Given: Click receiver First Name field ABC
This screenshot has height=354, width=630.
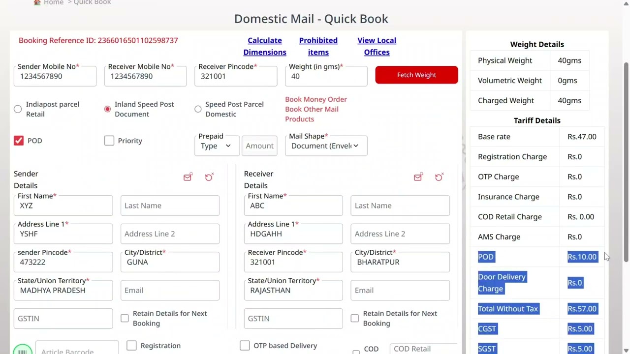Looking at the screenshot, I should [293, 206].
